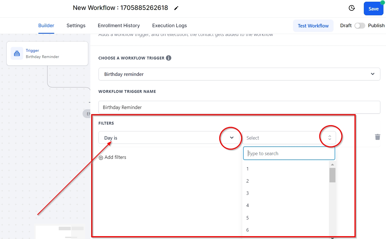Screen dimensions: 386x239
Task: Open the Enrollment History tab
Action: pyautogui.click(x=119, y=26)
